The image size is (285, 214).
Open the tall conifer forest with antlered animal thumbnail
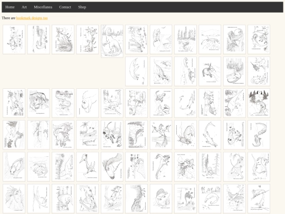click(185, 40)
